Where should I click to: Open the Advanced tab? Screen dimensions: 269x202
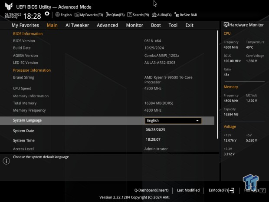pyautogui.click(x=108, y=25)
